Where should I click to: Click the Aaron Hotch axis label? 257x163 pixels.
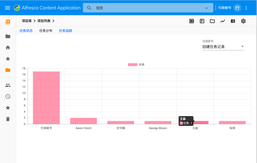coord(83,128)
